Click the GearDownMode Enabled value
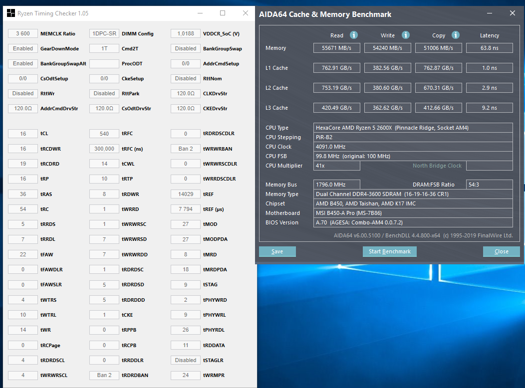This screenshot has width=525, height=388. click(x=23, y=48)
